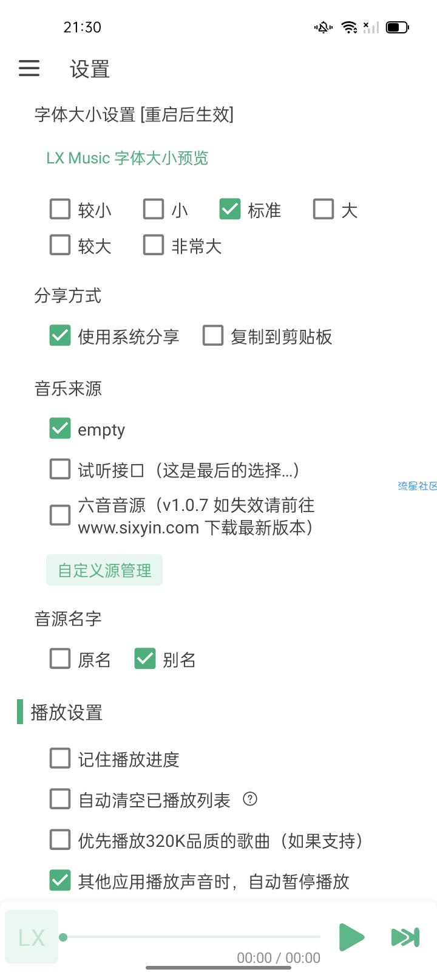The width and height of the screenshot is (437, 972).
Task: Open the hamburger navigation menu
Action: coord(29,68)
